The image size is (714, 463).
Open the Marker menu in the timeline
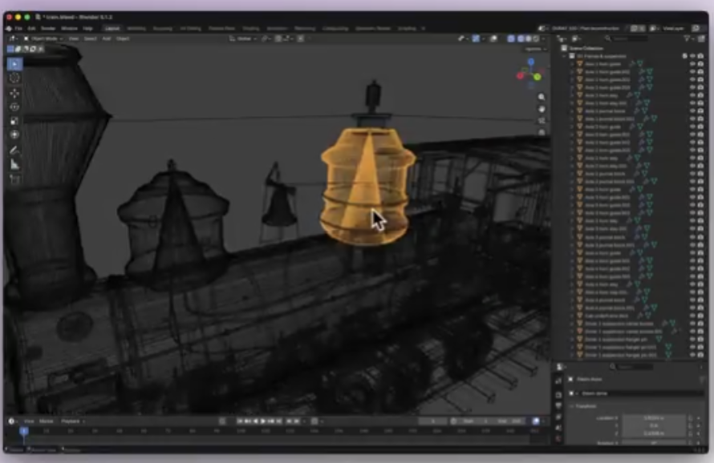47,421
